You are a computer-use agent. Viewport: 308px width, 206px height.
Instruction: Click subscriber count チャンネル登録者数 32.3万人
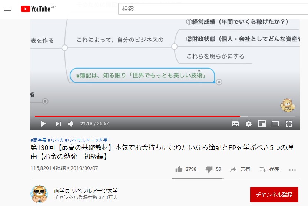point(86,197)
